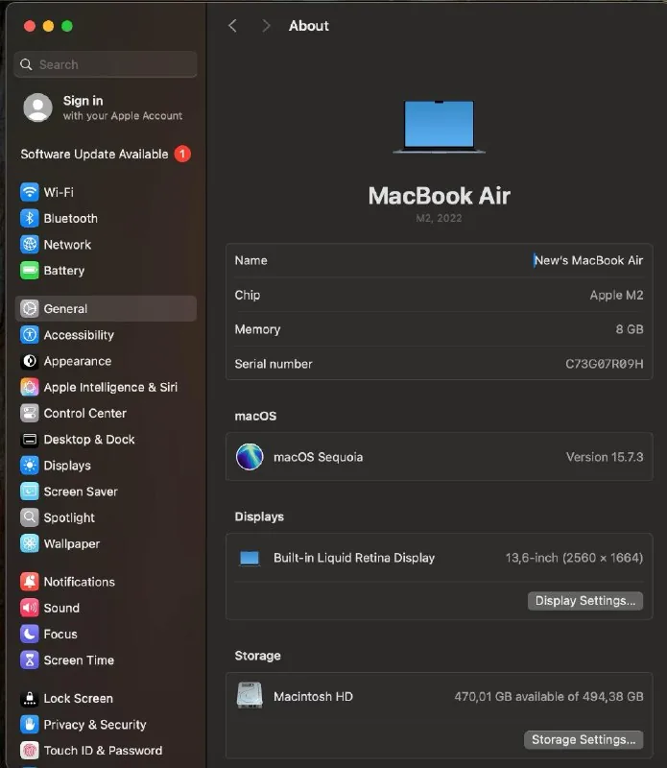Open Bluetooth icon in sidebar
This screenshot has width=667, height=768.
click(30, 218)
